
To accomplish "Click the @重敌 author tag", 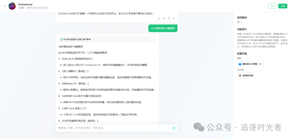I will pyautogui.click(x=22, y=8).
